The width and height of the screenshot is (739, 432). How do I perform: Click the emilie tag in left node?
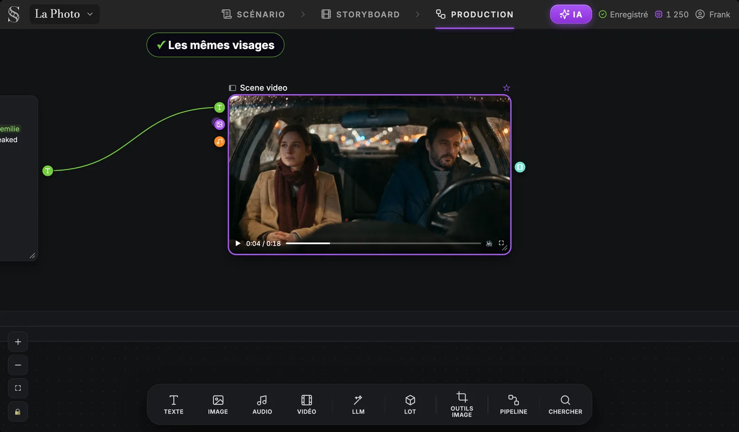coord(10,129)
